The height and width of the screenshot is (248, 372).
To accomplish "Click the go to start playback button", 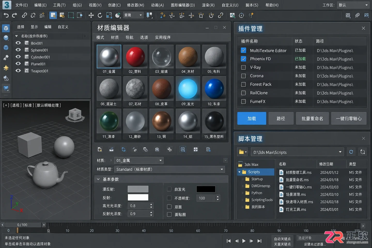I will tap(229, 241).
